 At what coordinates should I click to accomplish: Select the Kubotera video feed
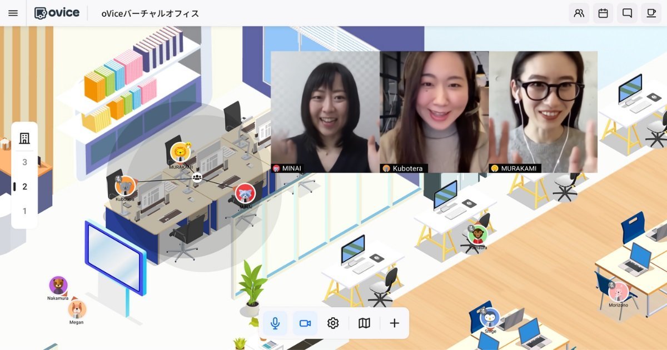pyautogui.click(x=434, y=112)
